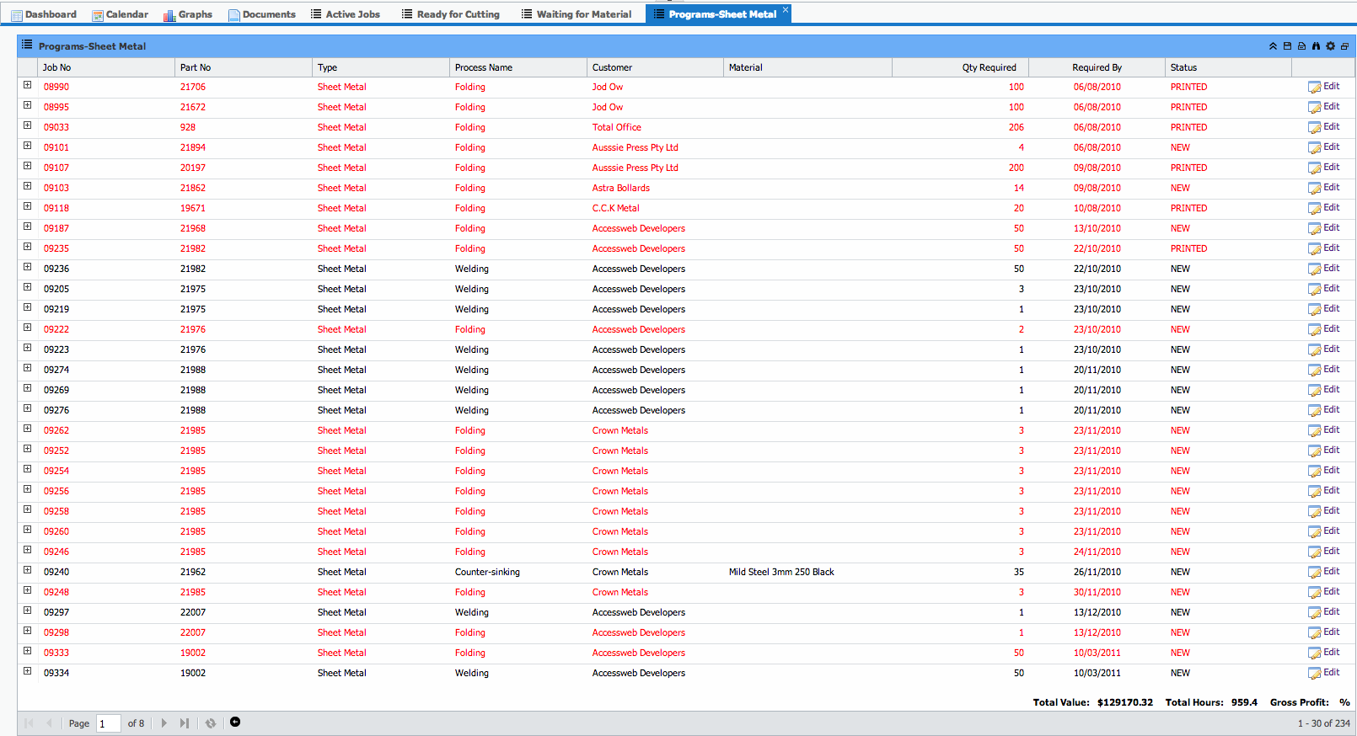Image resolution: width=1357 pixels, height=736 pixels.
Task: Click the black back-arrow circle icon
Action: [235, 723]
